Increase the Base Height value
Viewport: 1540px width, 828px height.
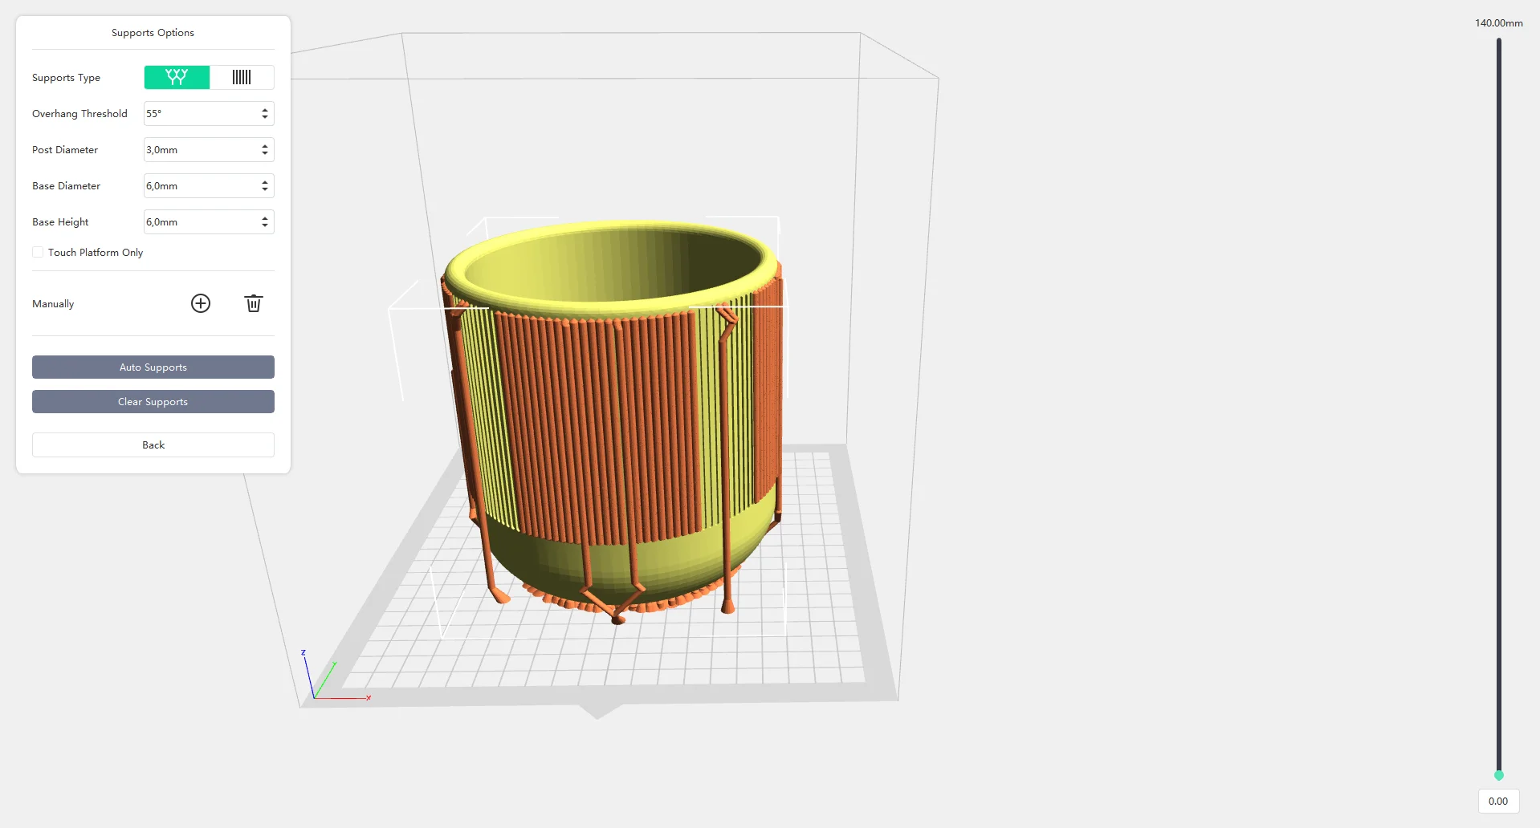[265, 218]
